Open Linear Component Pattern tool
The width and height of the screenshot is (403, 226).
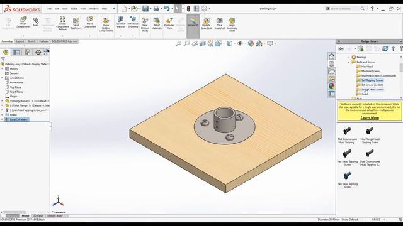62,23
